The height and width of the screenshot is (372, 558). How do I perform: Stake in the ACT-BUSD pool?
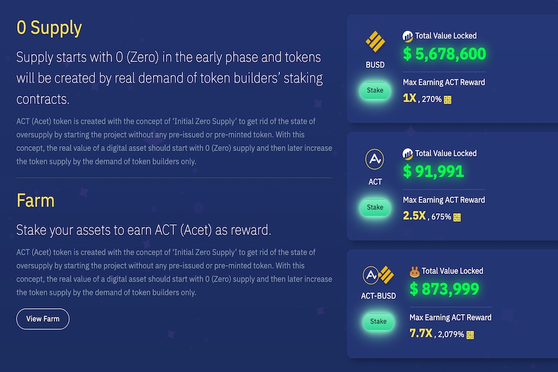[378, 321]
